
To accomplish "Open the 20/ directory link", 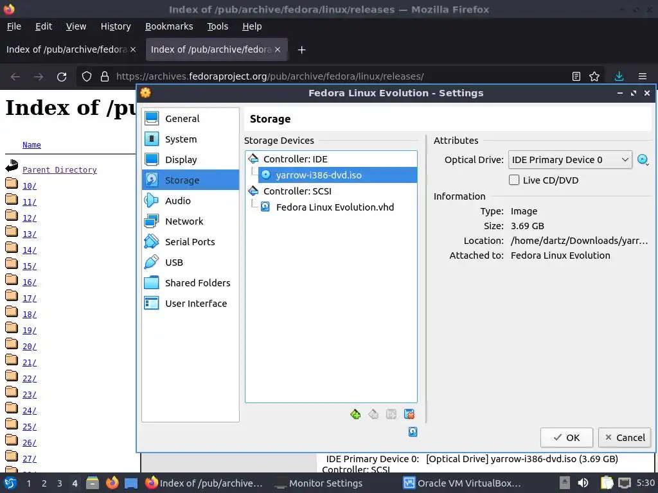I will (x=30, y=346).
